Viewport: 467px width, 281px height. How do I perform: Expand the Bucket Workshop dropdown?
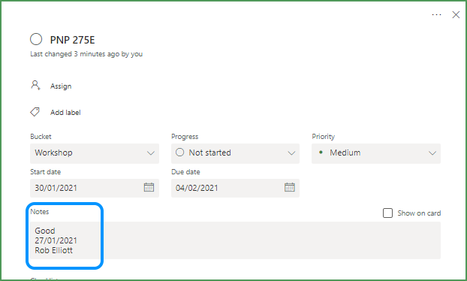click(95, 153)
